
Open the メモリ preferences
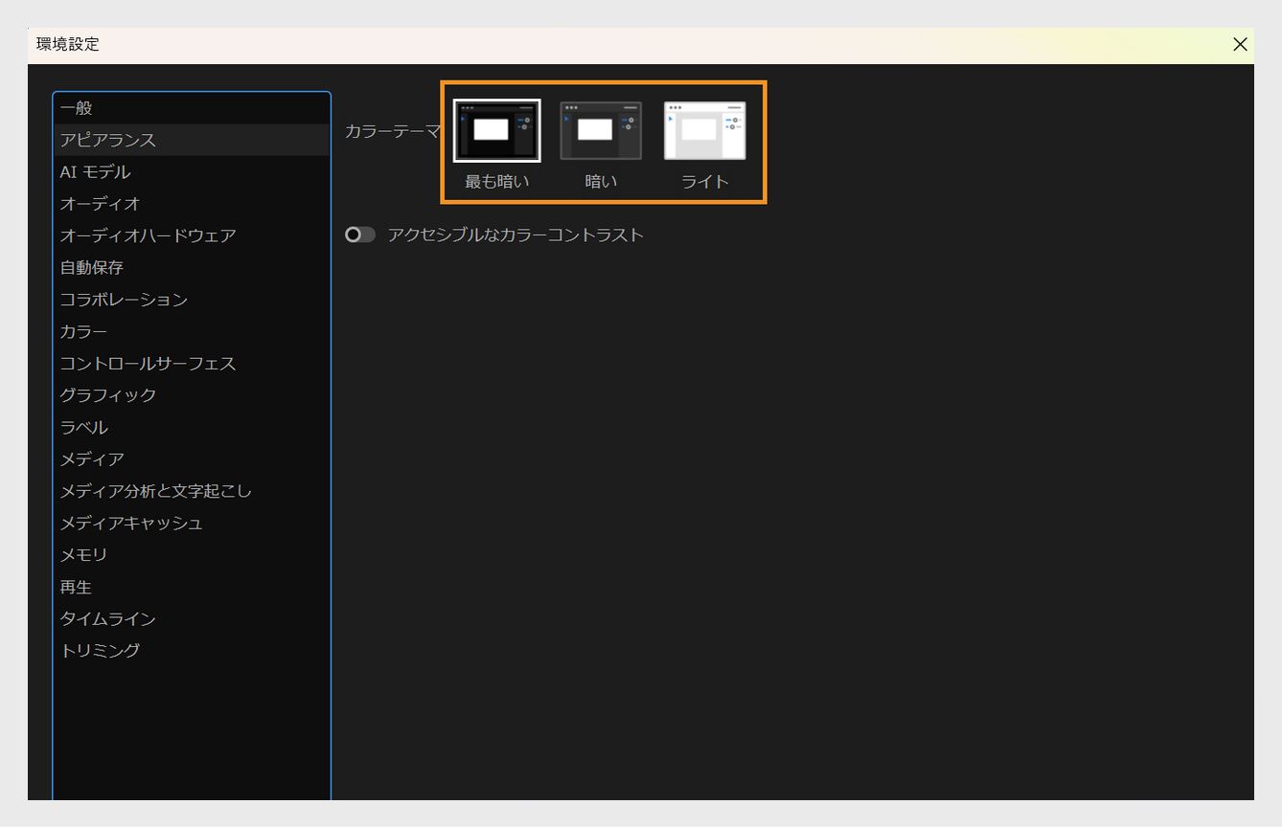coord(192,555)
